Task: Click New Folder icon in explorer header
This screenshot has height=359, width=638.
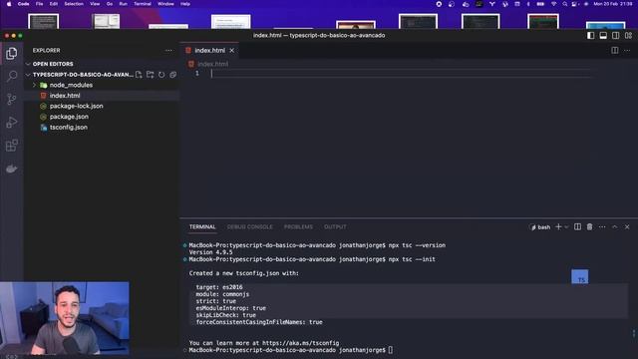Action: point(151,75)
